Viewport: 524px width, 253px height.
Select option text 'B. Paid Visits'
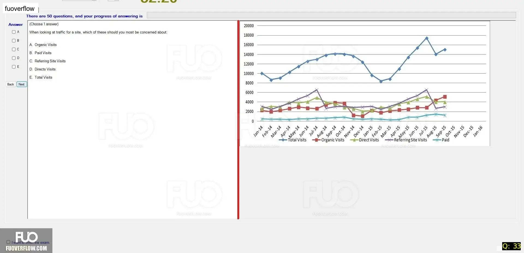[x=40, y=53]
